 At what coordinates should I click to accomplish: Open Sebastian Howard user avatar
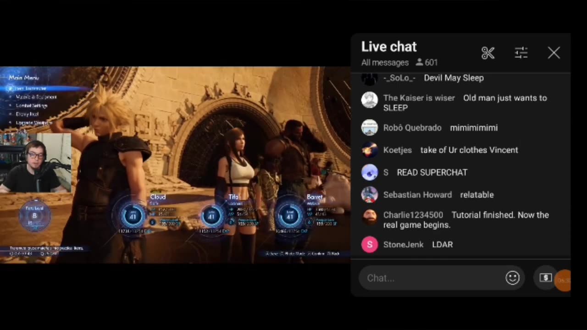(369, 195)
